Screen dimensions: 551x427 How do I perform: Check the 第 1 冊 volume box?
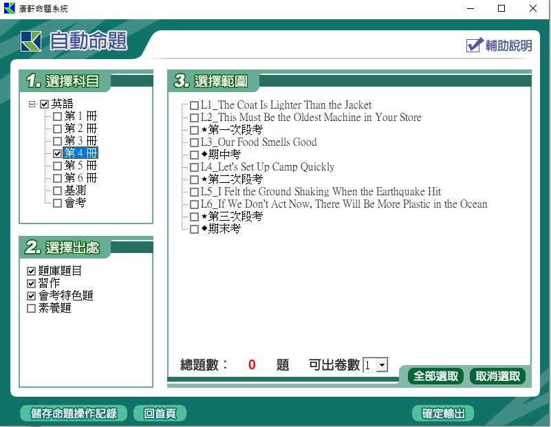pyautogui.click(x=57, y=117)
